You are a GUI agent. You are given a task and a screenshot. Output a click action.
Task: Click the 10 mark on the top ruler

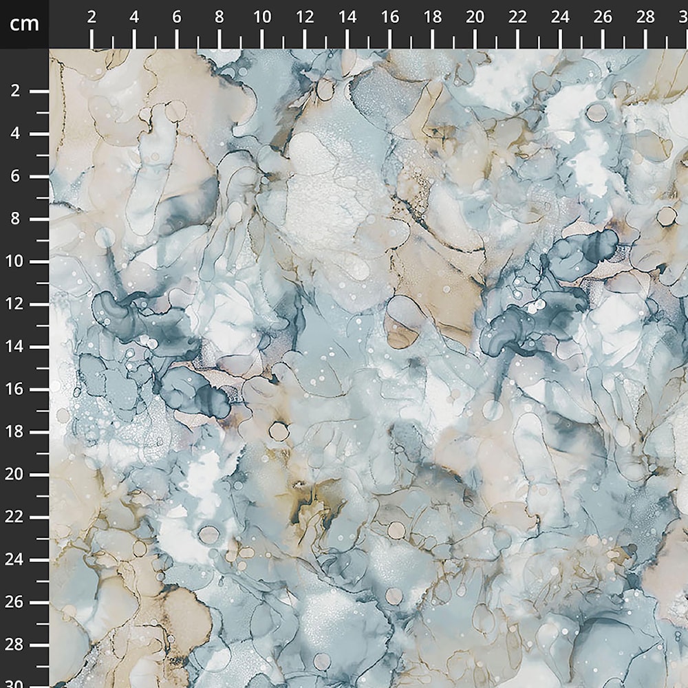(262, 17)
